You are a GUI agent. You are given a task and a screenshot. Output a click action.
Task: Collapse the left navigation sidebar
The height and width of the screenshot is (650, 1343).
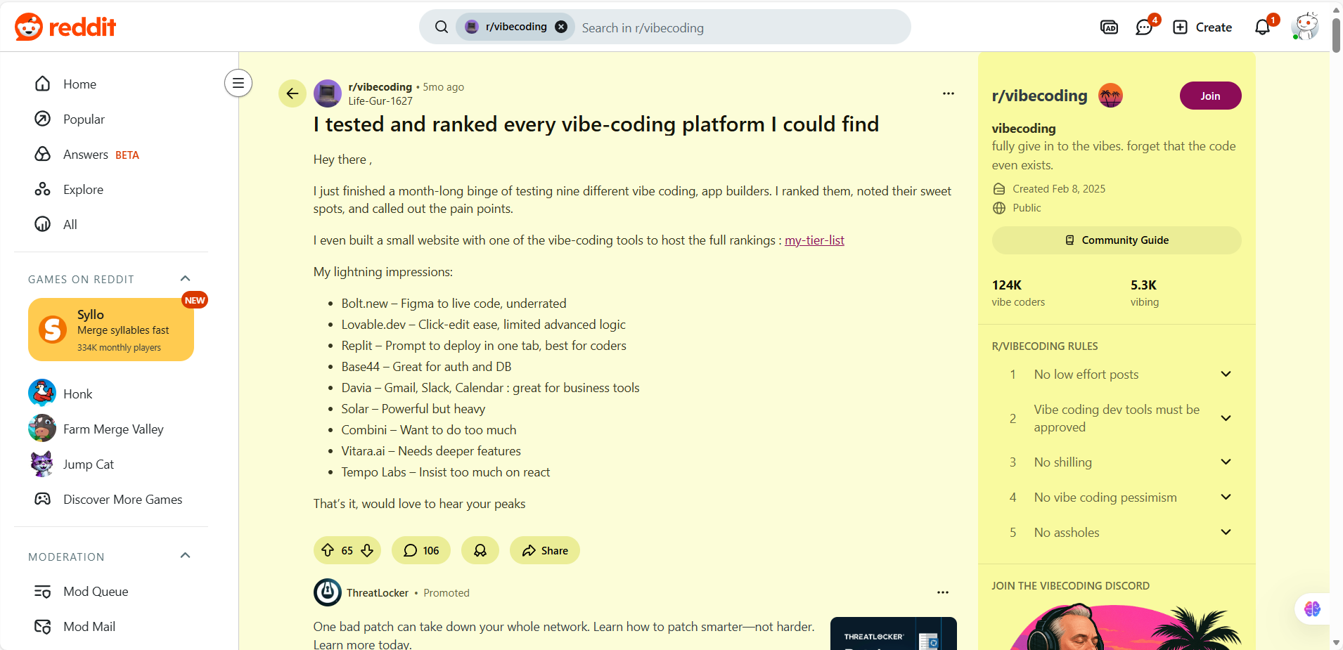coord(238,84)
